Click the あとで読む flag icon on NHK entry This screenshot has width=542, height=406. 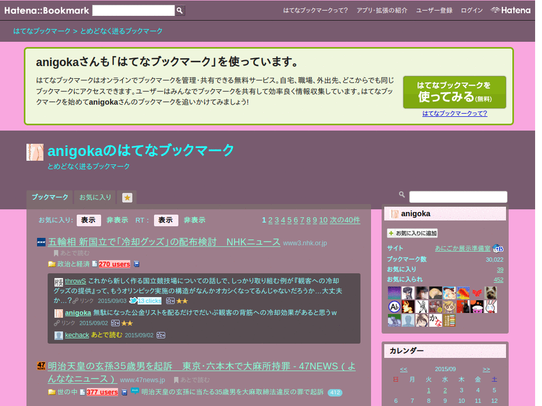point(56,253)
